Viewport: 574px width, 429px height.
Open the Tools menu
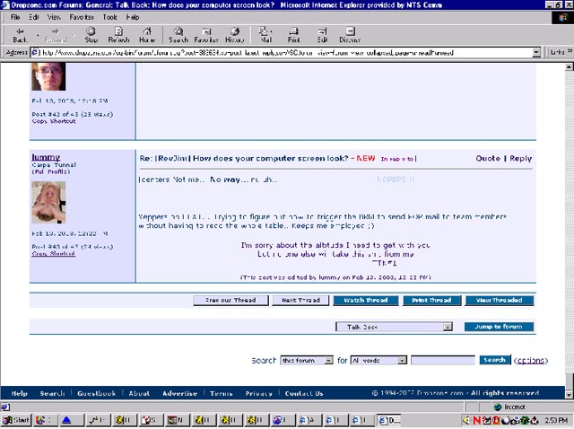point(109,17)
